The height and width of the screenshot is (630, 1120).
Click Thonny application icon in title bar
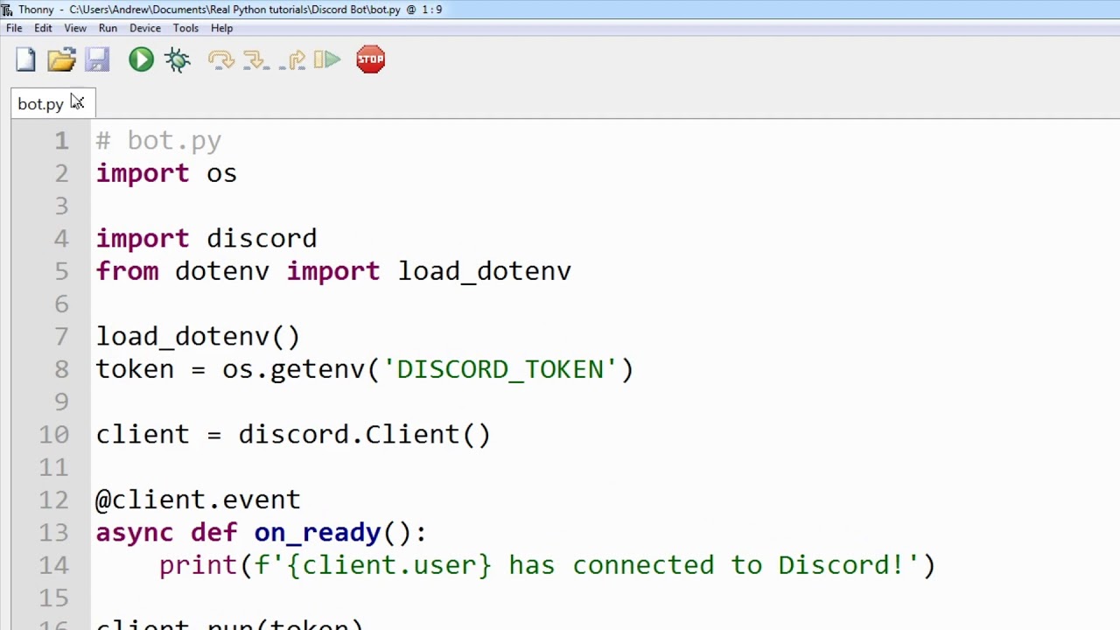pos(7,10)
